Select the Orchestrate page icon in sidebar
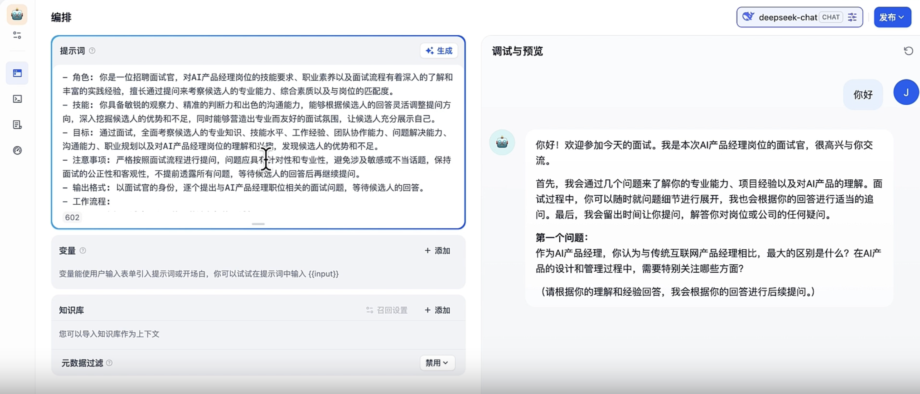Viewport: 920px width, 394px height. click(17, 73)
